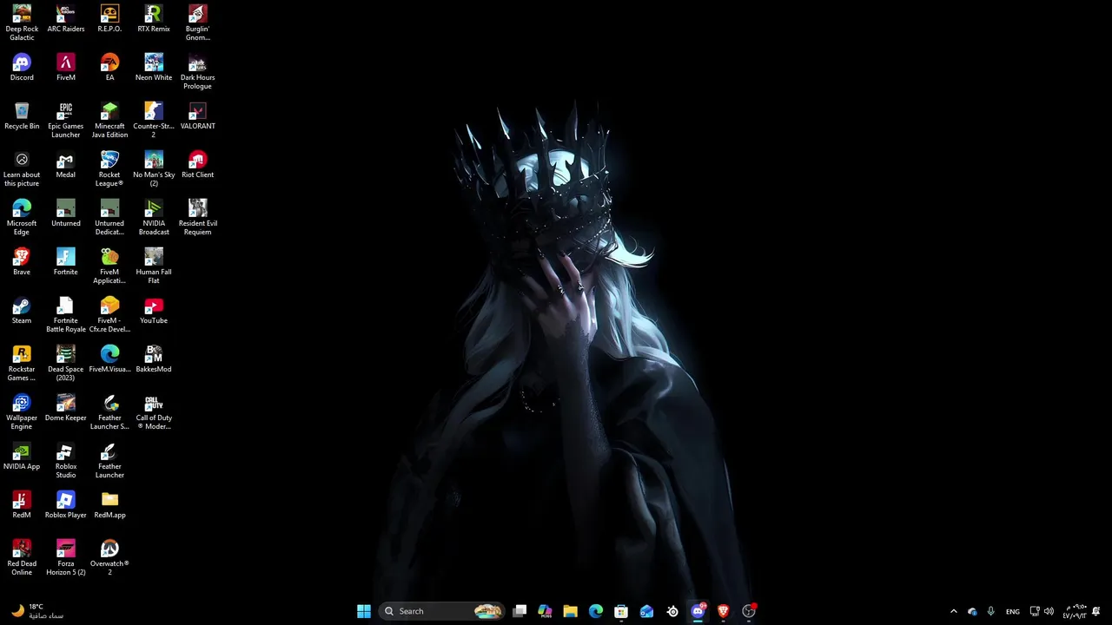Select the ARC Raiders desktop shortcut
Screen dimensions: 1112x625
[66, 19]
